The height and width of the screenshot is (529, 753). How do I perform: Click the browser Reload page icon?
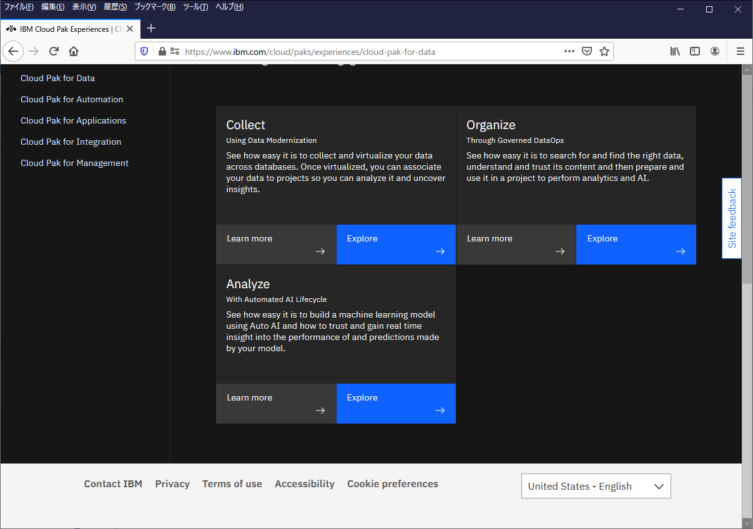tap(54, 52)
